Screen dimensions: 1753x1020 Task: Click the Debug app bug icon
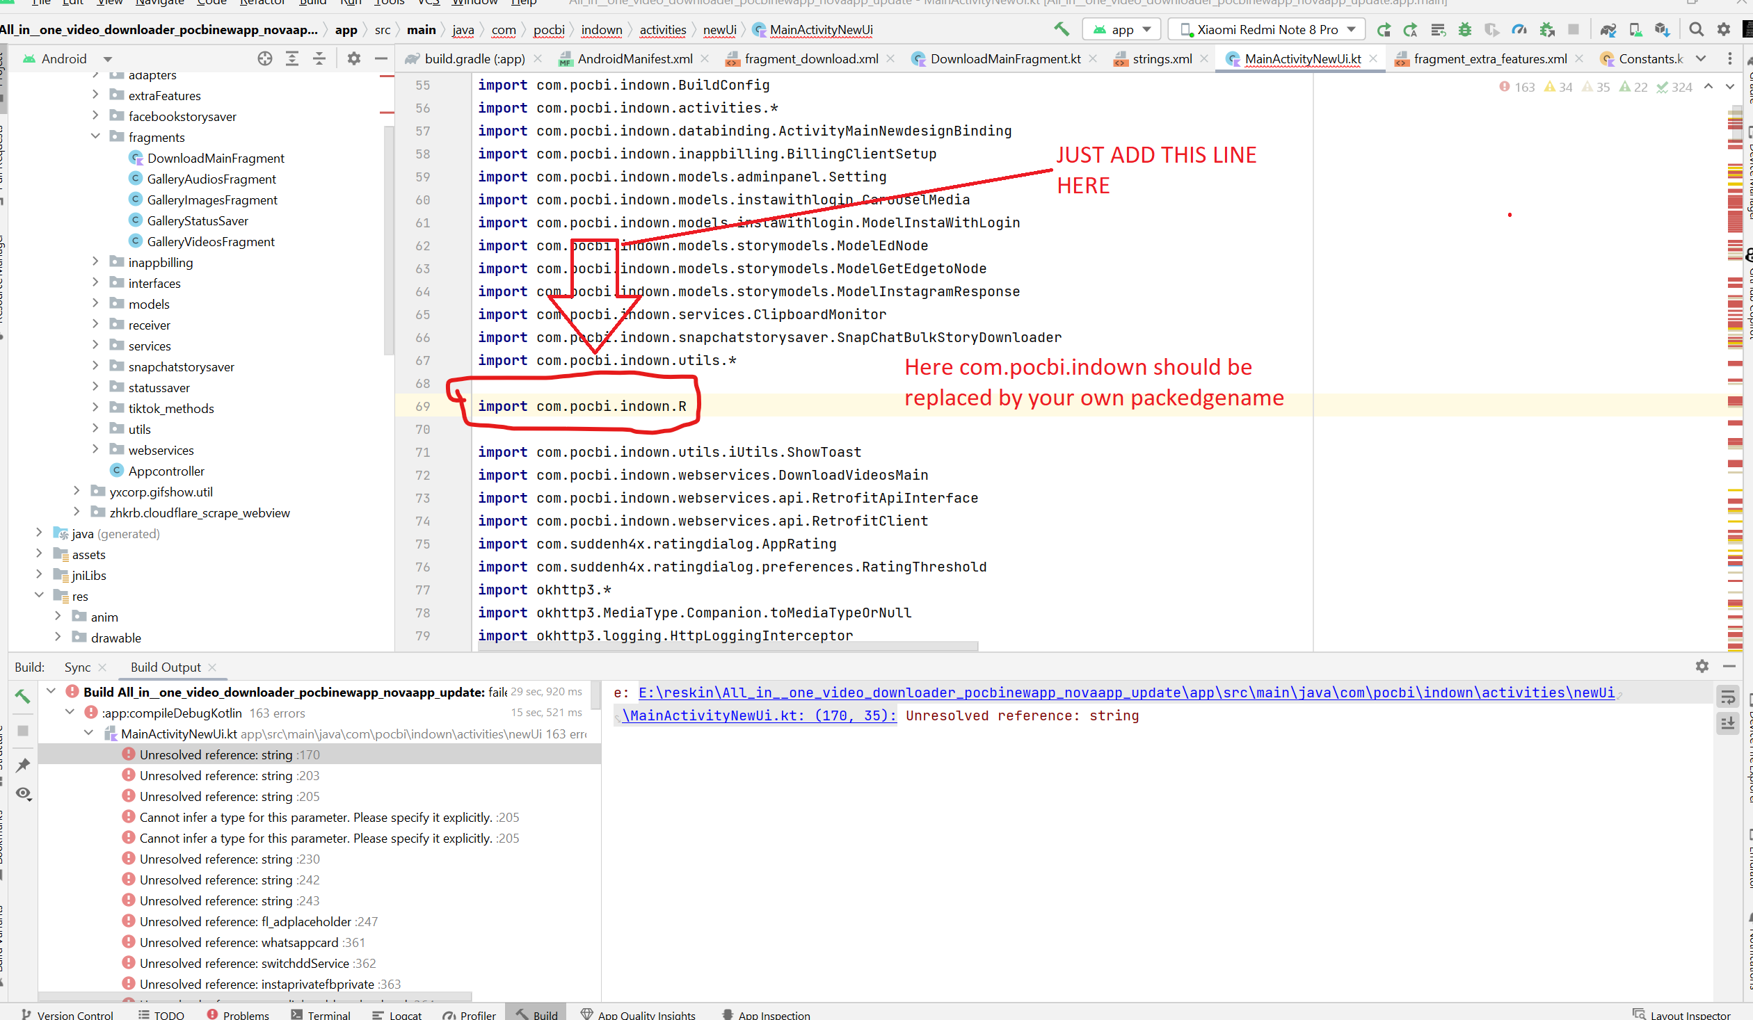pyautogui.click(x=1465, y=29)
